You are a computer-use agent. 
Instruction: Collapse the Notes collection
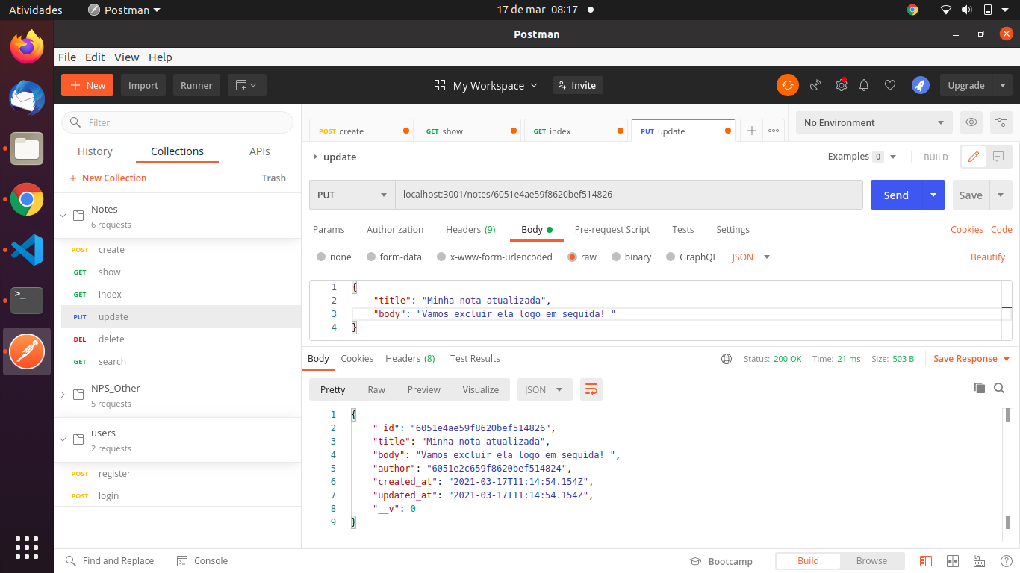click(x=63, y=216)
